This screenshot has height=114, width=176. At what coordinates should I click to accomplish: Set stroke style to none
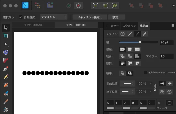point(122,34)
